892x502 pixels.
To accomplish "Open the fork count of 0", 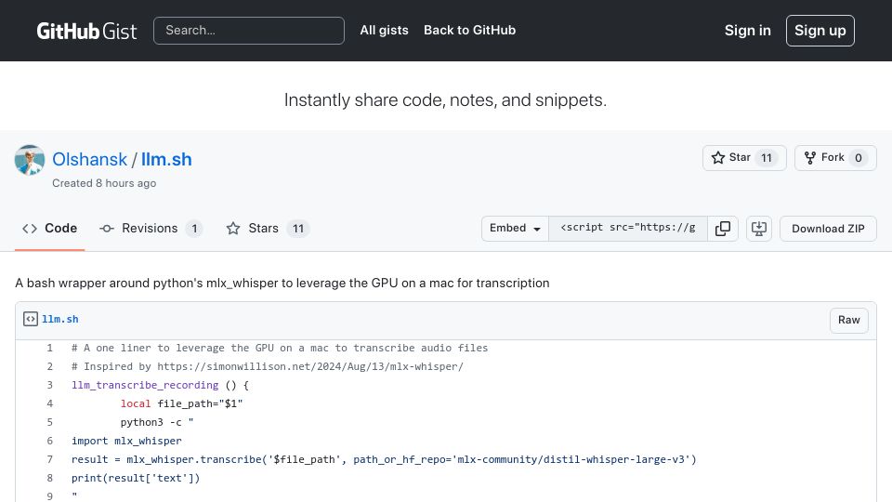I will pos(858,158).
